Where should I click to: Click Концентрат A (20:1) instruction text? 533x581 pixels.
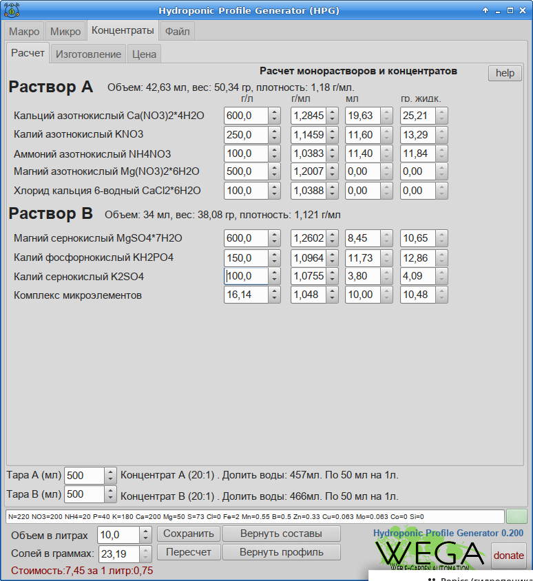coord(260,475)
